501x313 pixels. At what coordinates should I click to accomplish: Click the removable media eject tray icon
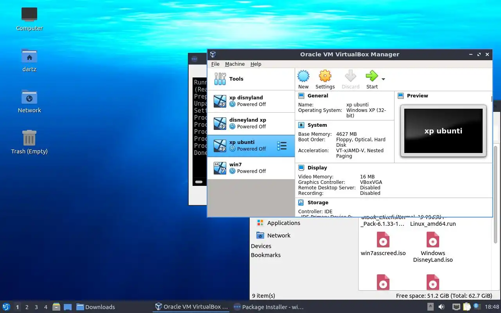tap(430, 307)
